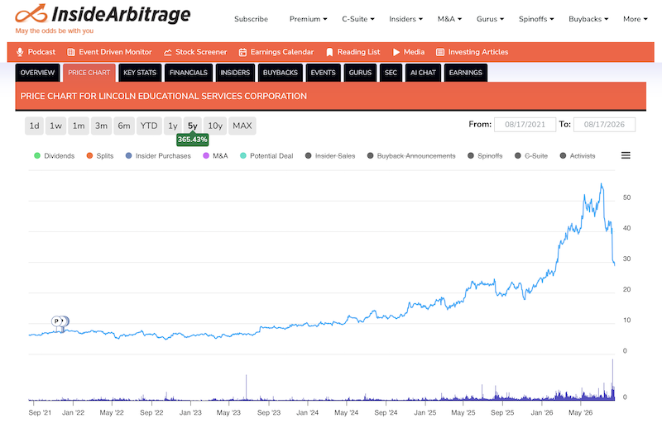Switch to the SEC tab
The image size is (662, 423).
[x=391, y=73]
